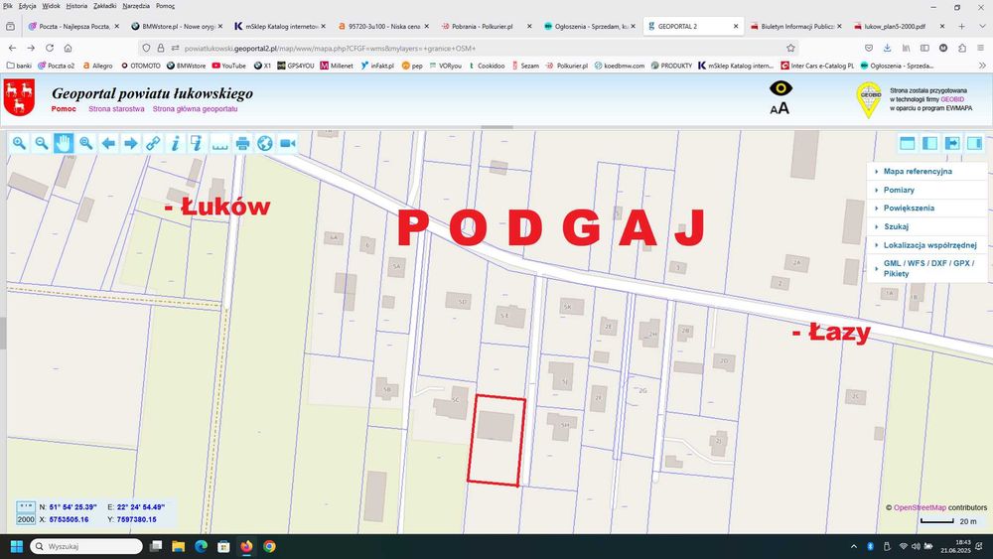Expand Lokalizacja współrzędnej section
This screenshot has height=559, width=993.
pos(927,245)
